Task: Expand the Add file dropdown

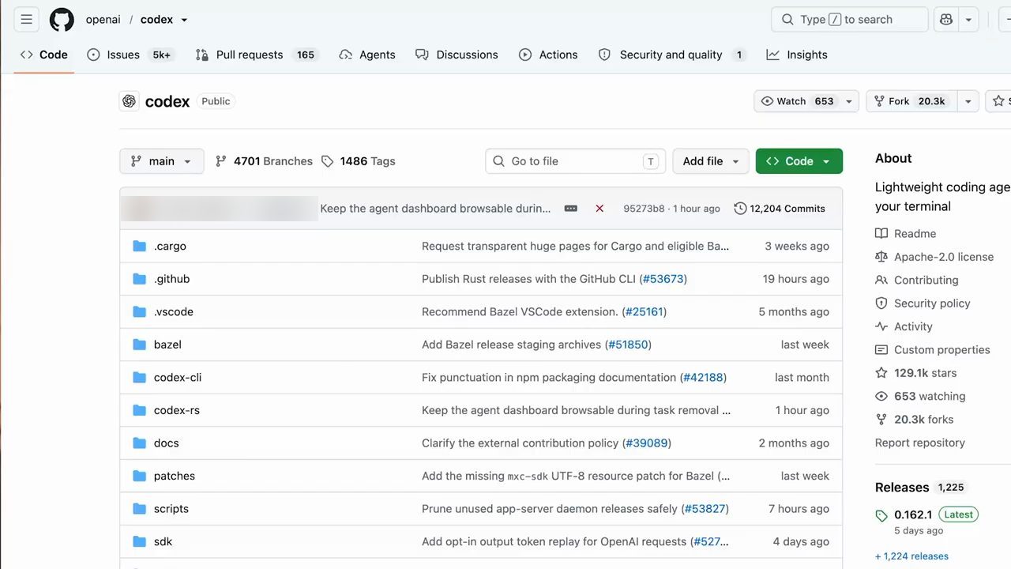Action: pos(711,161)
